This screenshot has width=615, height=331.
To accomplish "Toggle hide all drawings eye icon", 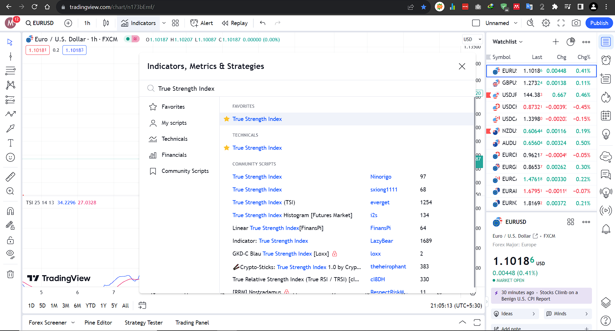I will (x=10, y=255).
